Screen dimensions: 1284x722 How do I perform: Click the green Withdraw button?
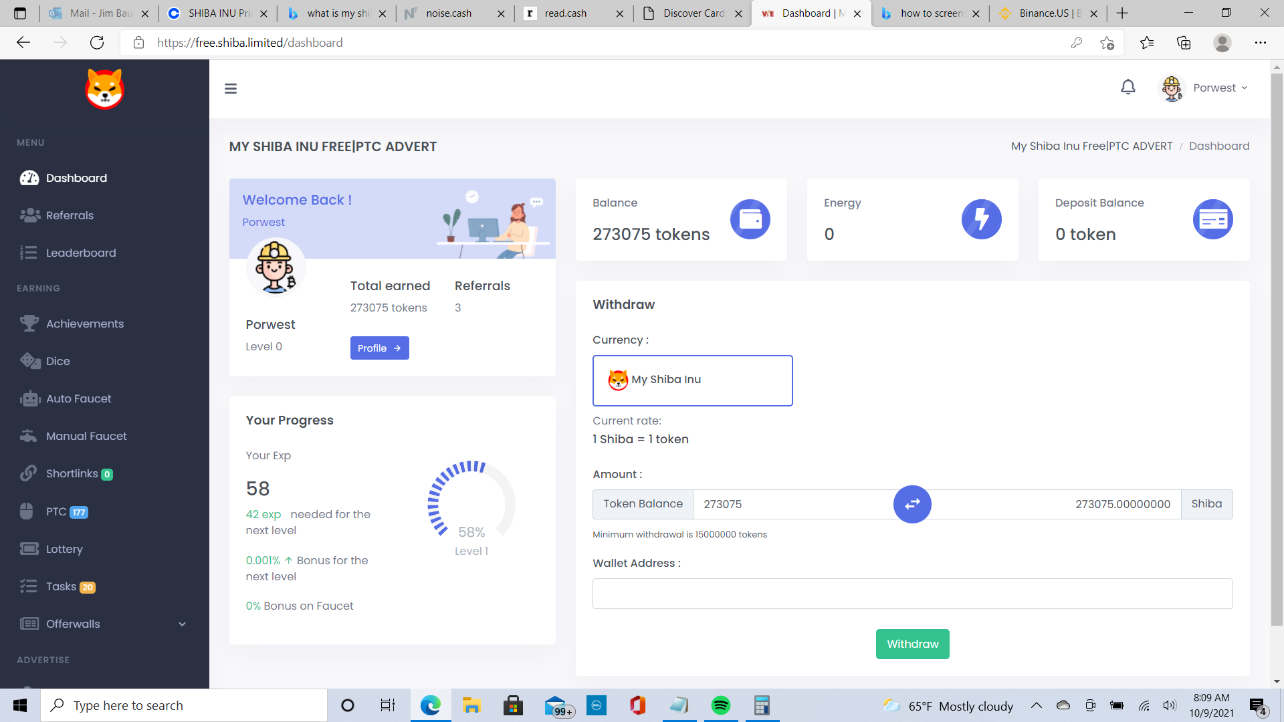pos(912,644)
